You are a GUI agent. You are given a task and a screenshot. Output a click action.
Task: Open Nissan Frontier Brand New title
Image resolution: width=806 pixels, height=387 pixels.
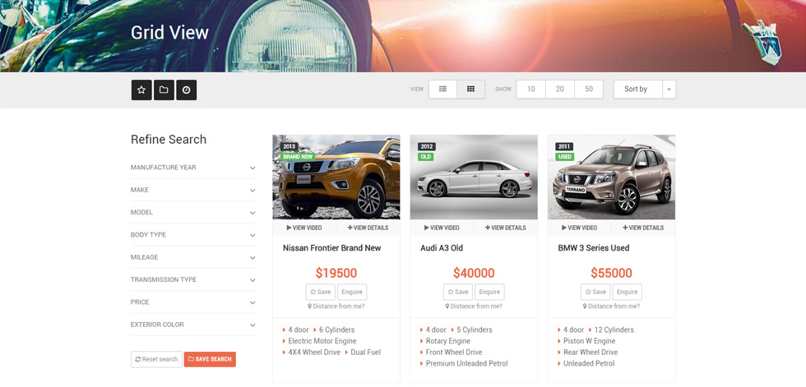click(332, 248)
